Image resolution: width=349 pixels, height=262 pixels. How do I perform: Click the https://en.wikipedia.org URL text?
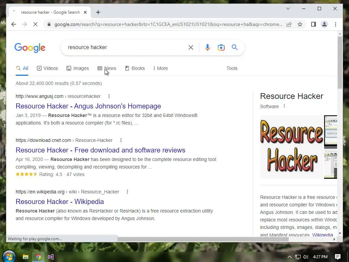point(40,192)
